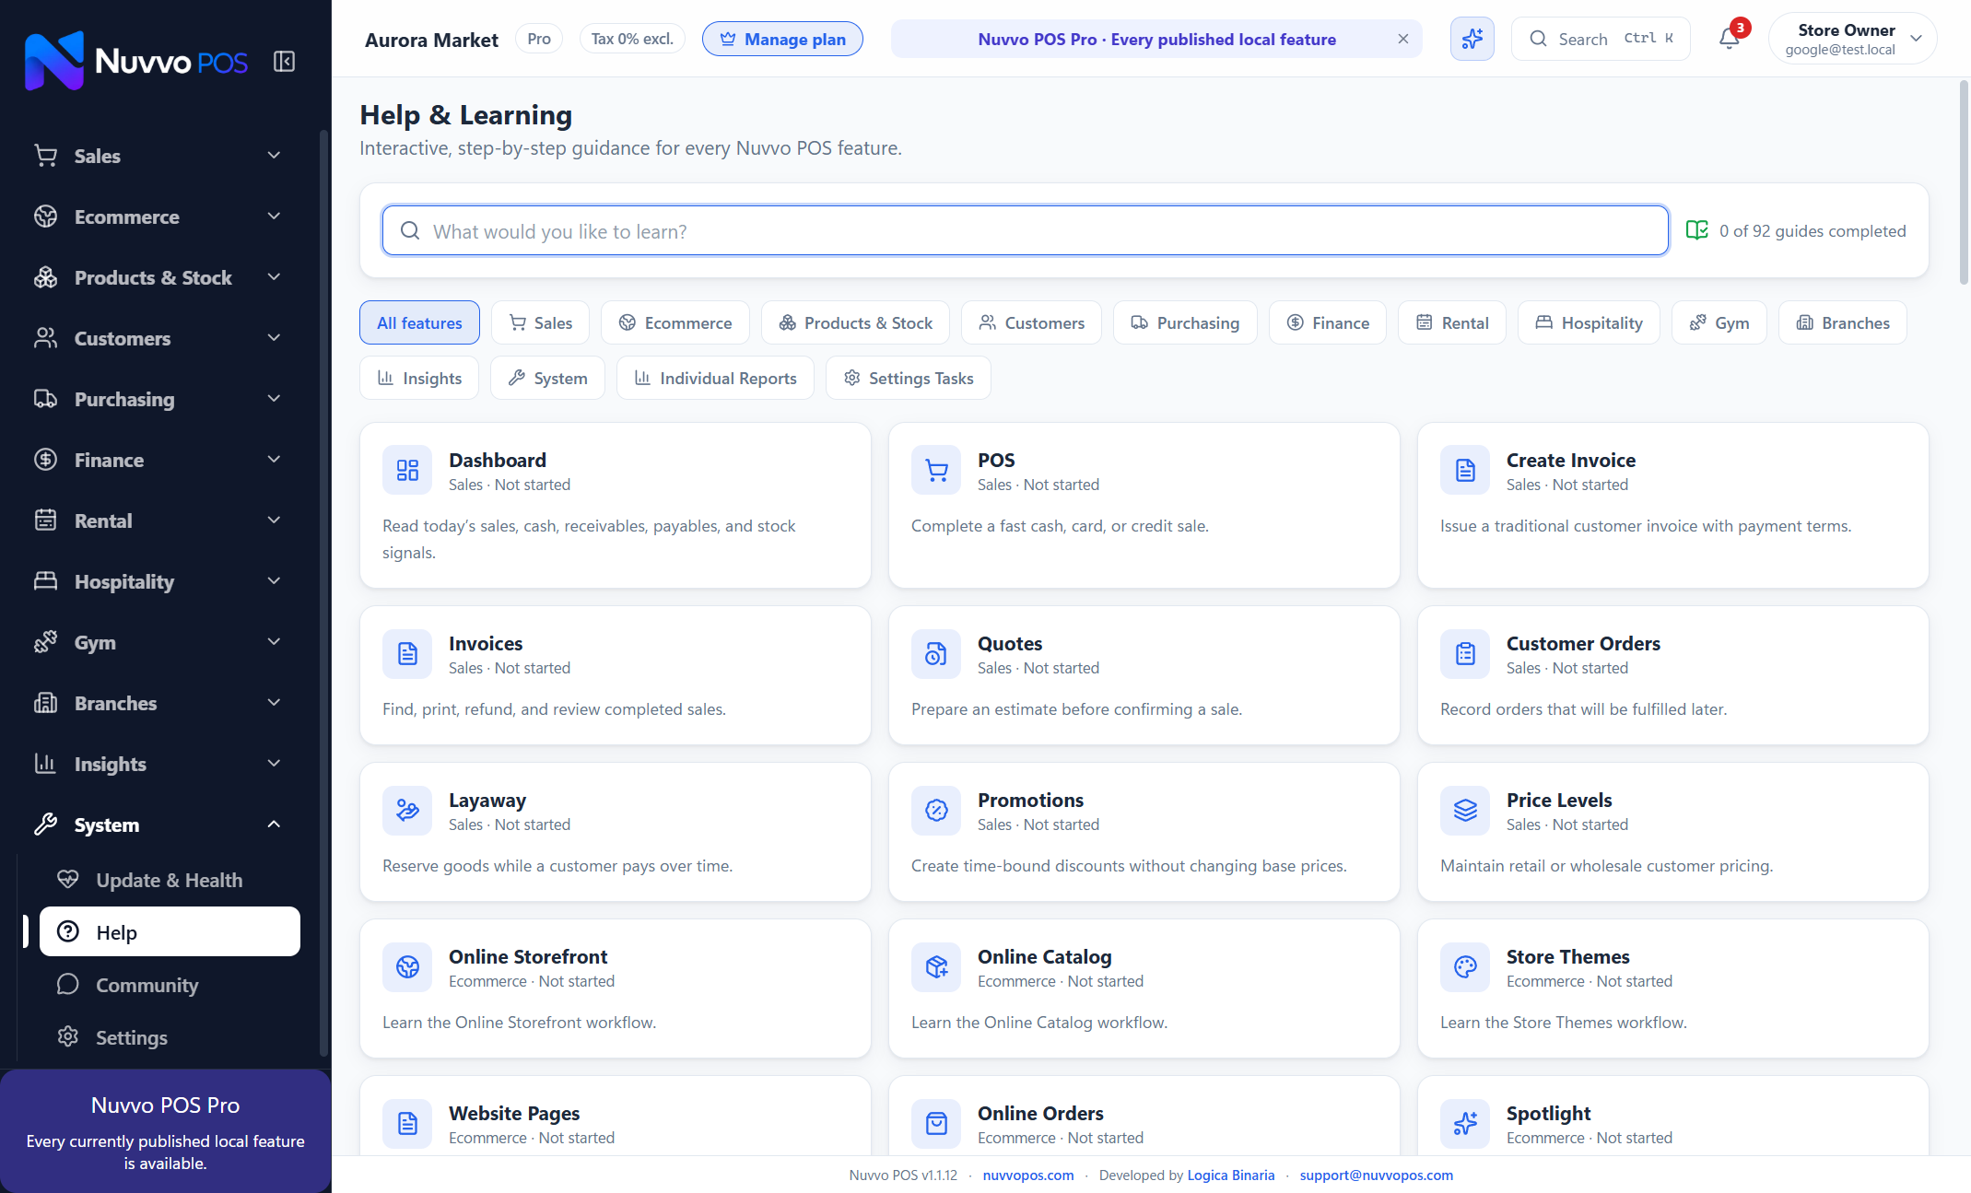Click the Website Pages document icon

click(407, 1124)
